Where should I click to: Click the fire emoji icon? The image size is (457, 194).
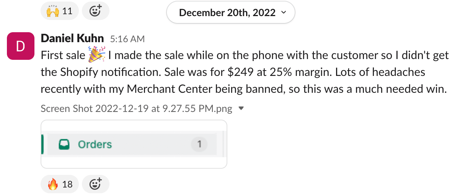click(x=53, y=184)
